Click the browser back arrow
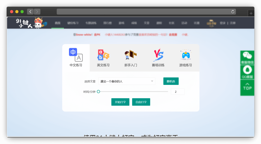 [30, 12]
